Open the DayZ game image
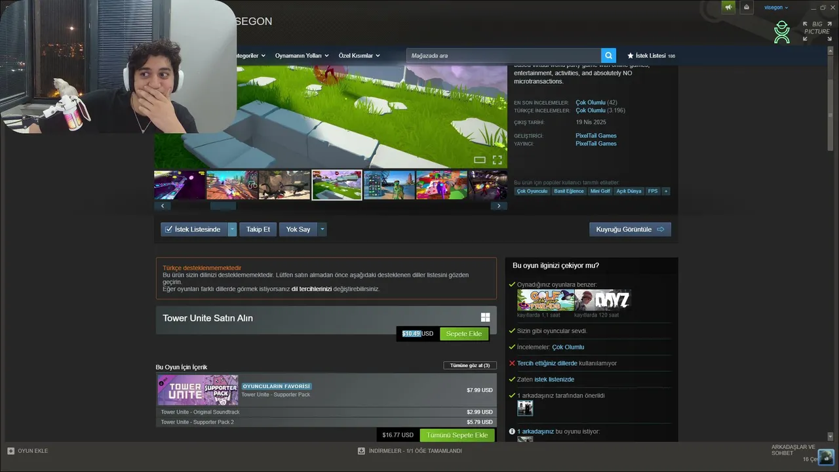 [603, 300]
